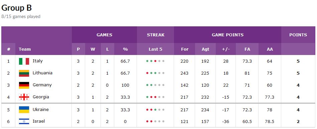Image resolution: width=317 pixels, height=129 pixels.
Task: Click the Georgia flag icon
Action: (24, 97)
